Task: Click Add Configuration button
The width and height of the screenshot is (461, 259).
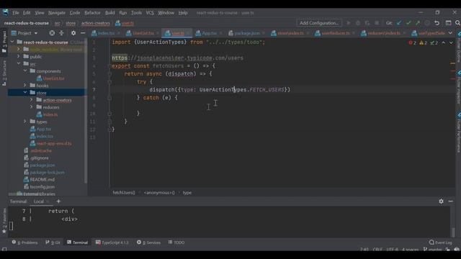Action: coord(319,23)
